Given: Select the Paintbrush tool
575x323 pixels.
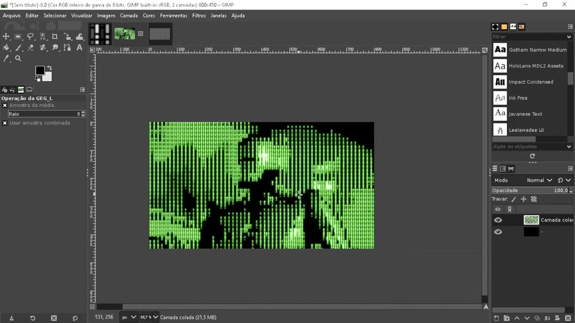Looking at the screenshot, I should coord(18,47).
